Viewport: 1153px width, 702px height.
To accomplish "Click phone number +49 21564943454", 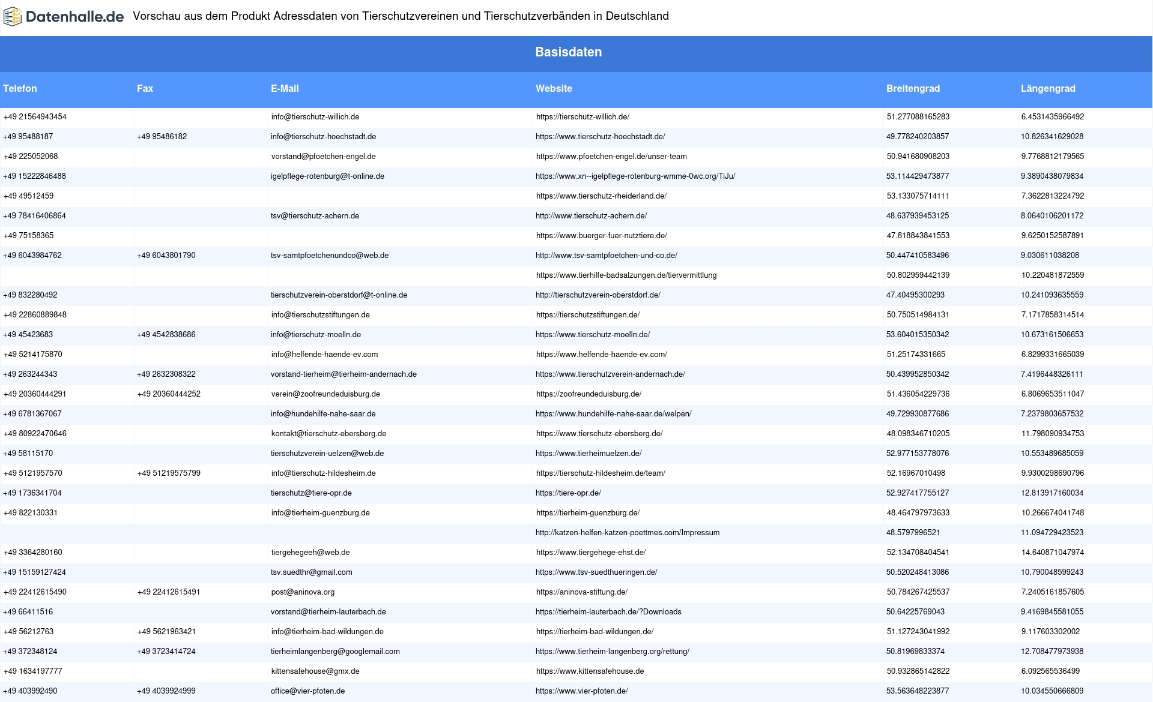I will (x=35, y=117).
